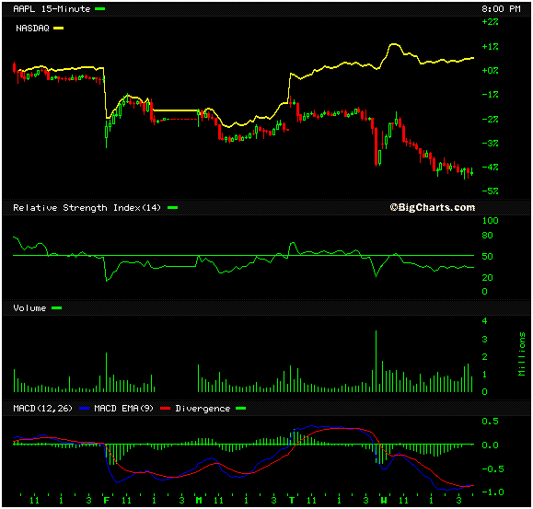Click the yellow NASDAQ legend swatch
533x509 pixels.
pos(59,29)
